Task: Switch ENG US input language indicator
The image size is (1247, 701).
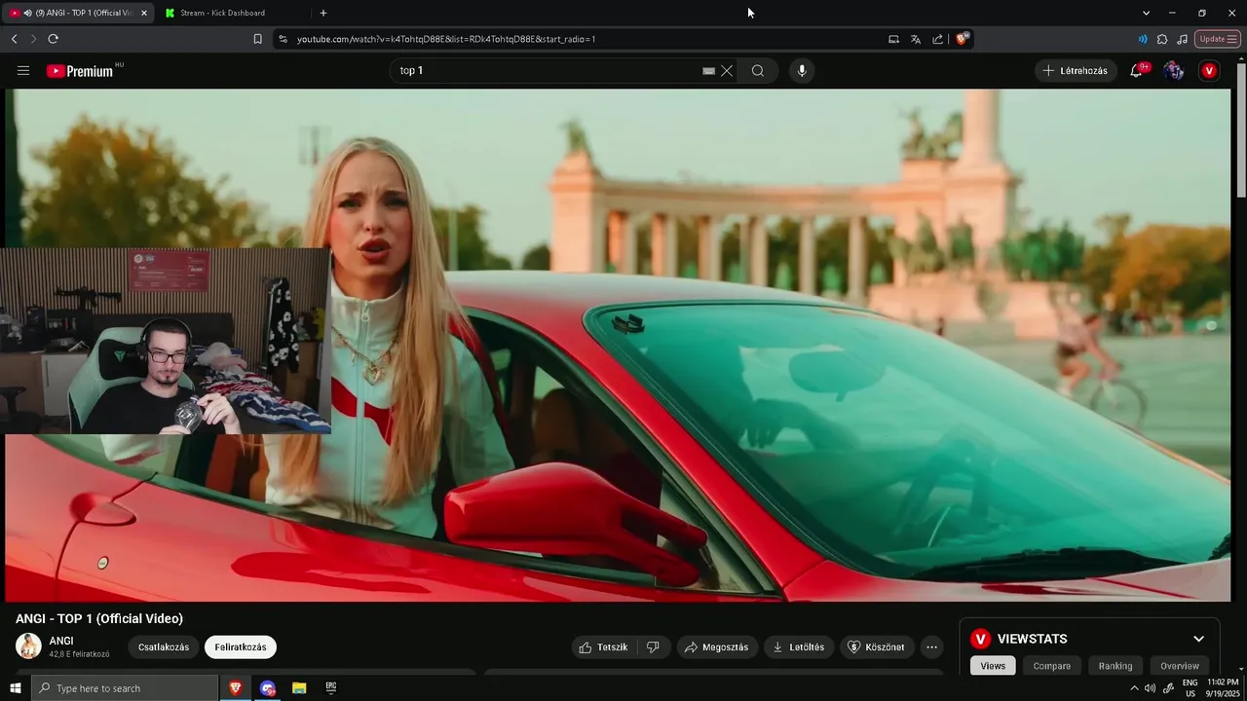Action: [x=1190, y=688]
